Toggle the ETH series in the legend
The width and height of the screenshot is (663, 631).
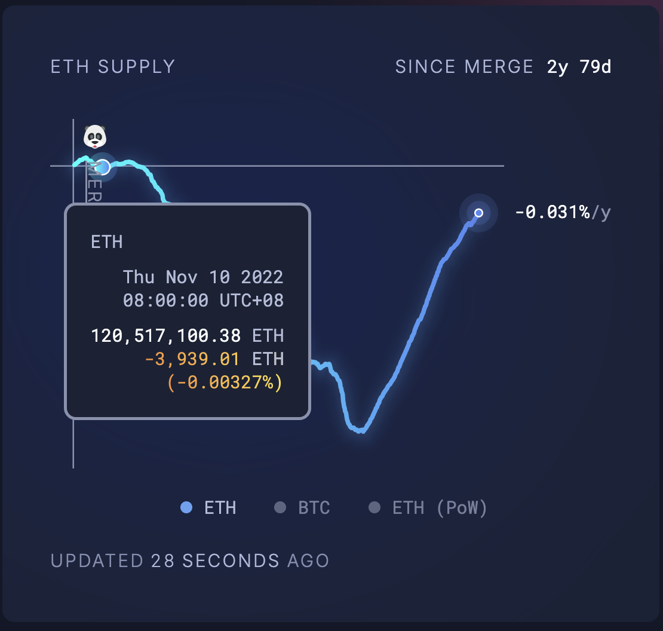coord(208,508)
